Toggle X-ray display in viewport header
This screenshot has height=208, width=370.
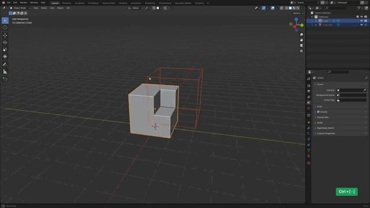pos(282,8)
